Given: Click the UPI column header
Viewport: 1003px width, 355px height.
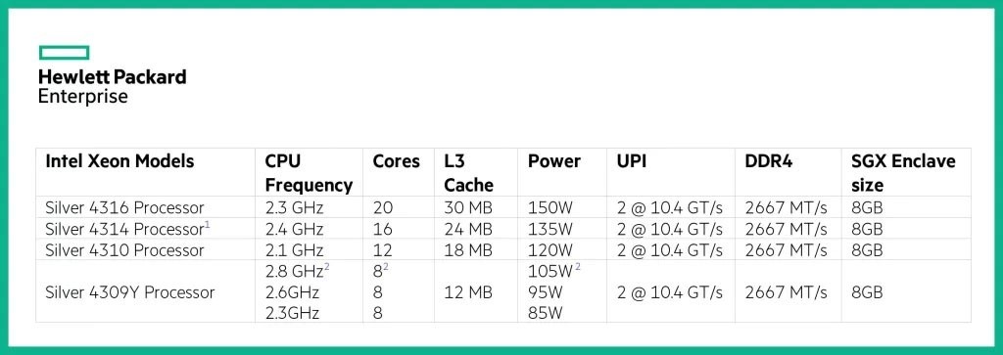Looking at the screenshot, I should pyautogui.click(x=632, y=161).
